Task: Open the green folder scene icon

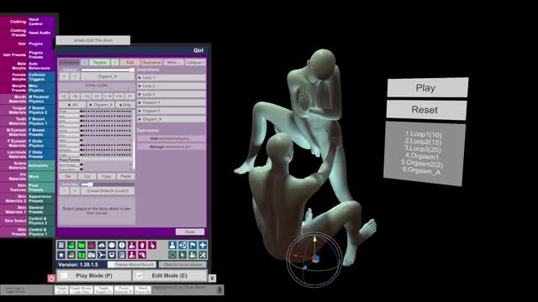Action: pos(82,245)
